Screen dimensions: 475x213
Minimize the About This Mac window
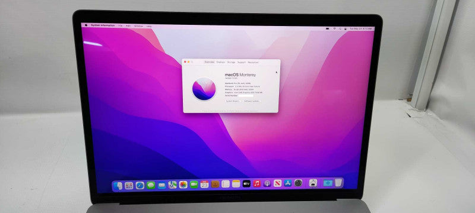(x=188, y=62)
